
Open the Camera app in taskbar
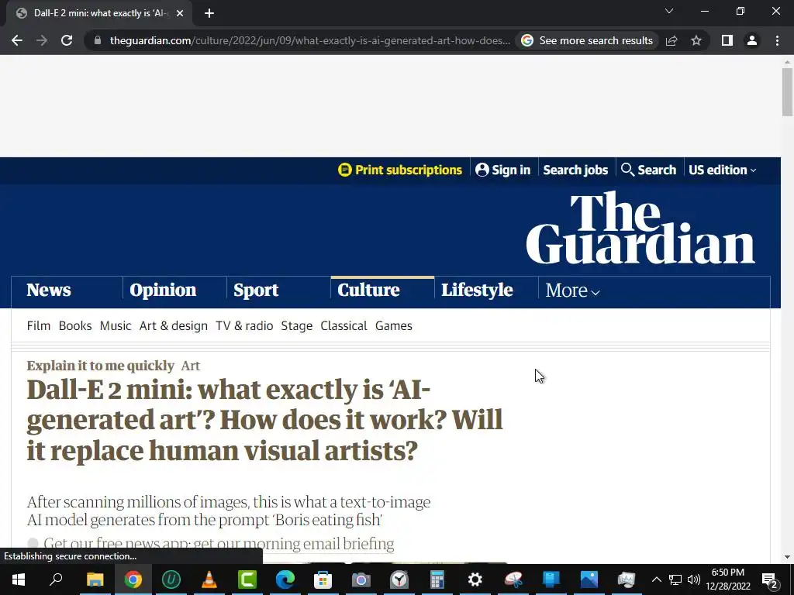click(361, 580)
